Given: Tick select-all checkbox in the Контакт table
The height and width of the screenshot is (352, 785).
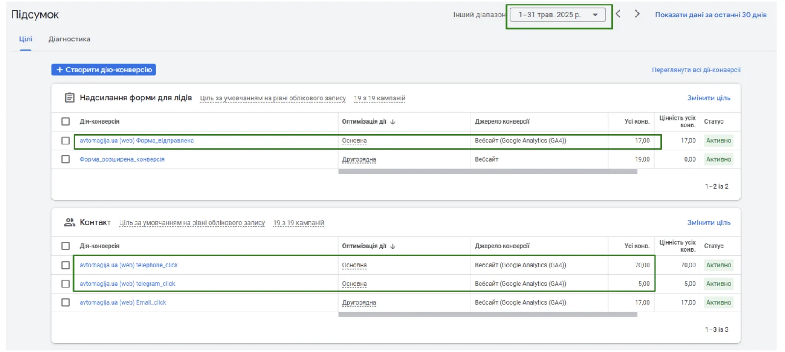Looking at the screenshot, I should [x=65, y=246].
